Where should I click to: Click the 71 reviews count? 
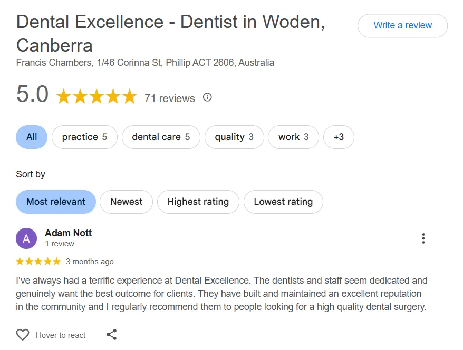pyautogui.click(x=169, y=98)
